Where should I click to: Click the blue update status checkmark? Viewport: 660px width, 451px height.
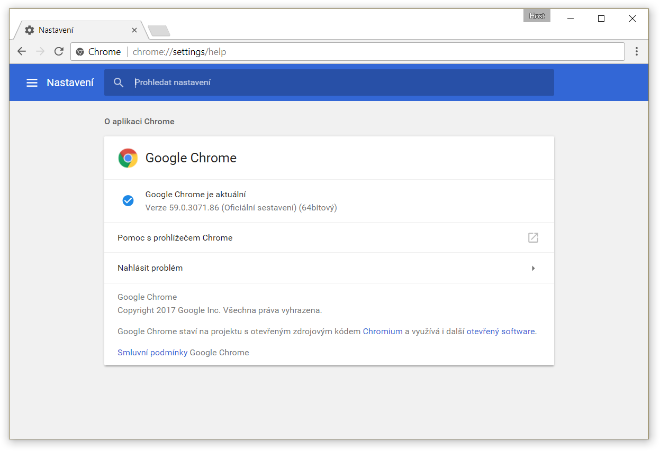(128, 201)
